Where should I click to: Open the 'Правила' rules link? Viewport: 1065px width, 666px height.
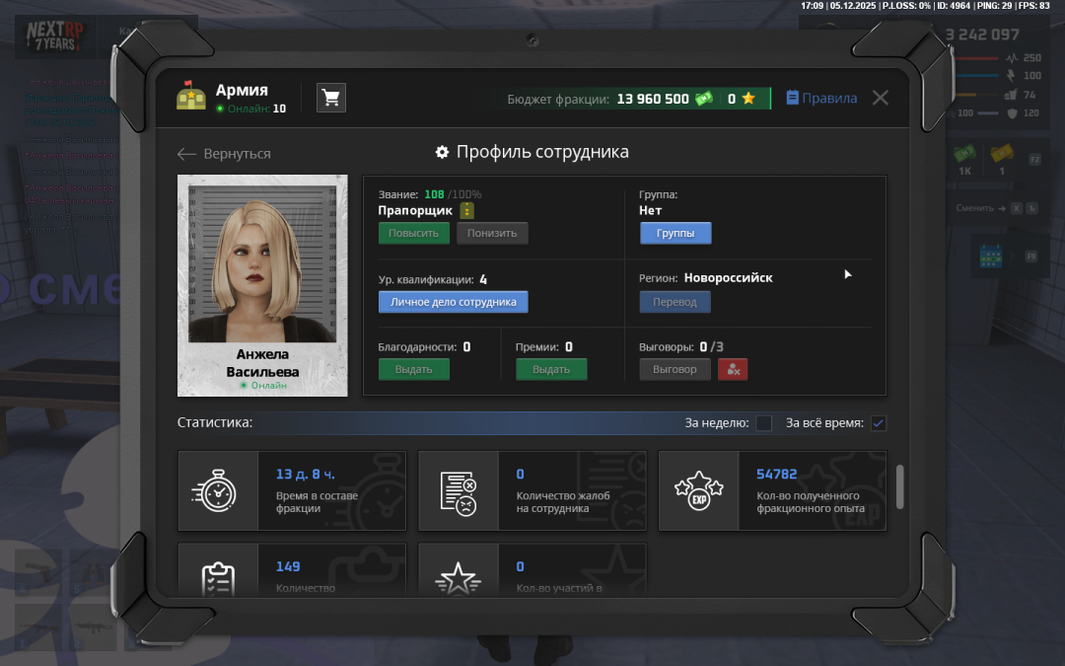(821, 99)
